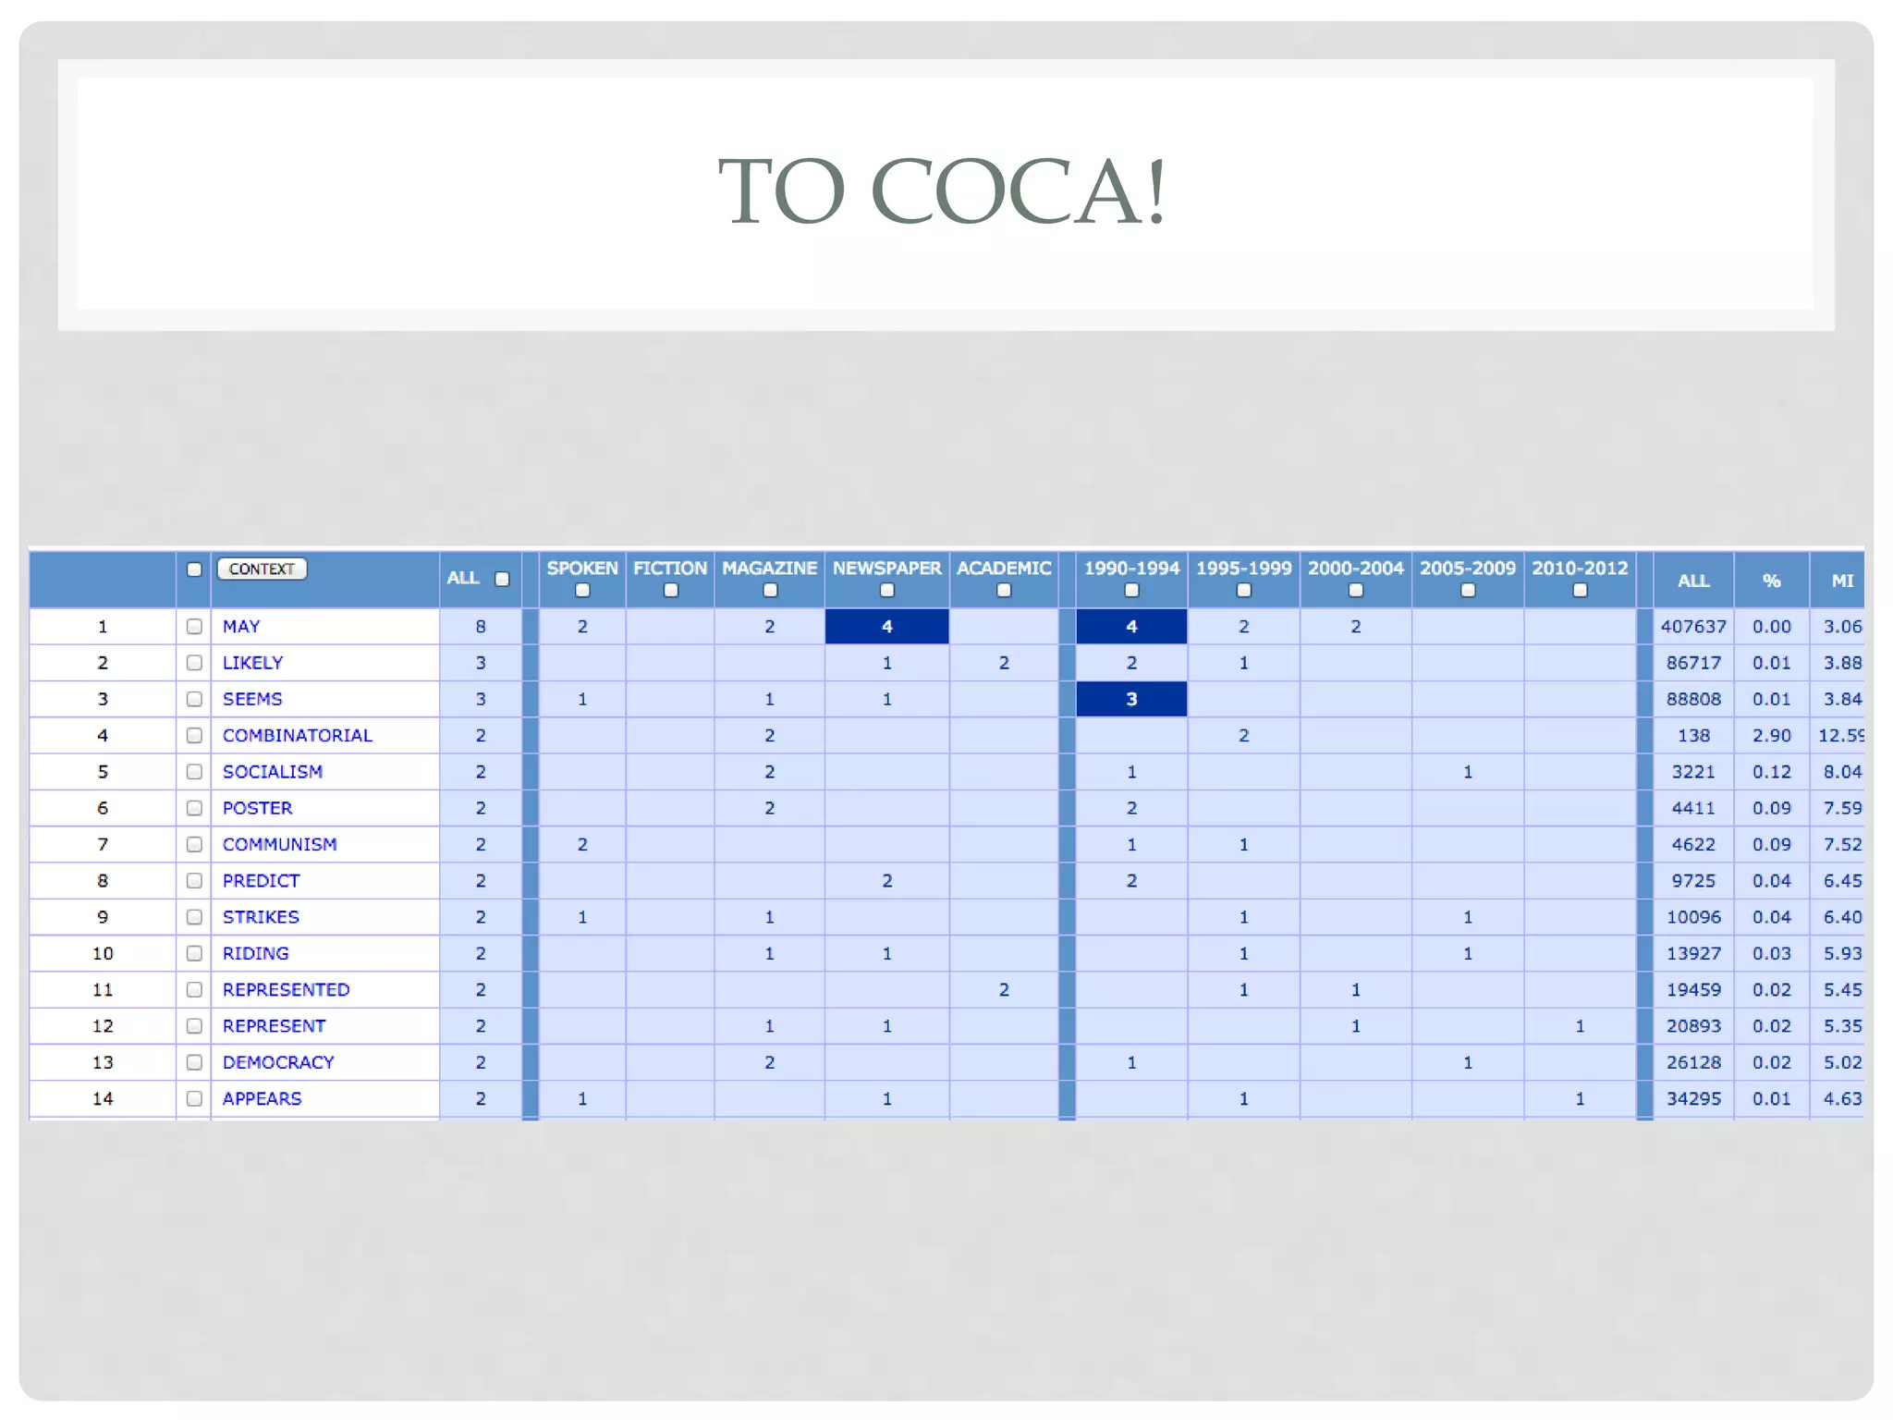Open the STRIKES collocate link
Image resolution: width=1893 pixels, height=1420 pixels.
(x=261, y=917)
